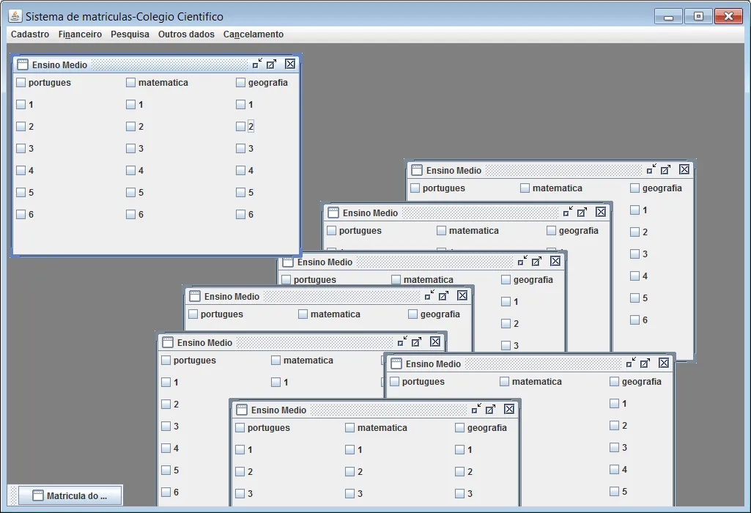Iconify the top-left Ensino Medio window

click(257, 64)
